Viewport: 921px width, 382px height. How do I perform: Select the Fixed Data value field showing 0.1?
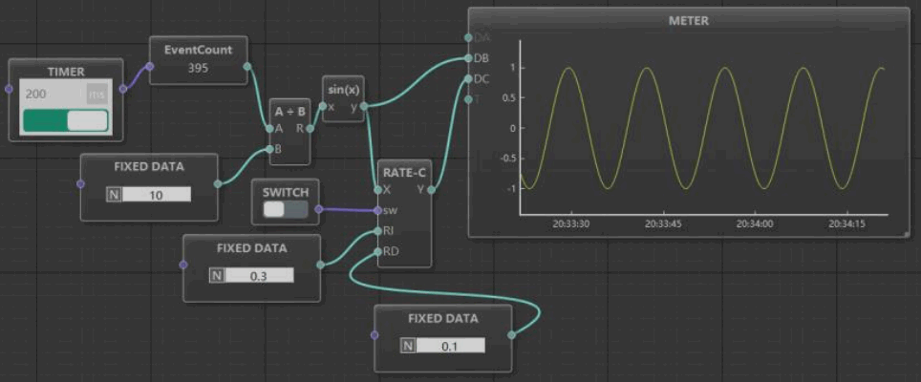(x=449, y=346)
